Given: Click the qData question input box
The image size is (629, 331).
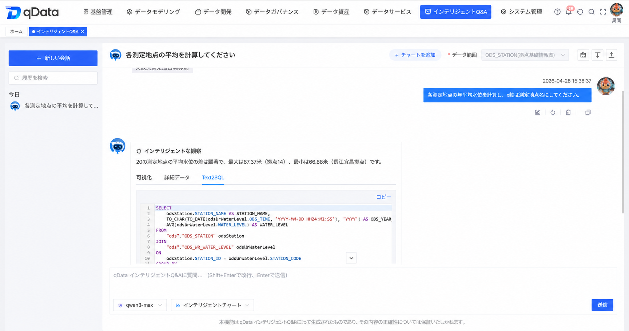Looking at the screenshot, I should (363, 282).
